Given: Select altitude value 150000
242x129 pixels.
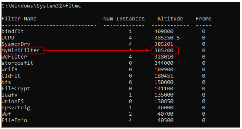Looking at the screenshot, I should pyautogui.click(x=164, y=82).
